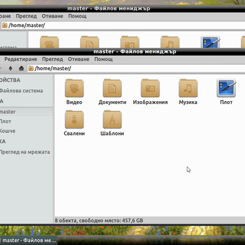Click /home/master/ path field in front window
Image resolution: width=245 pixels, height=245 pixels.
click(x=136, y=68)
